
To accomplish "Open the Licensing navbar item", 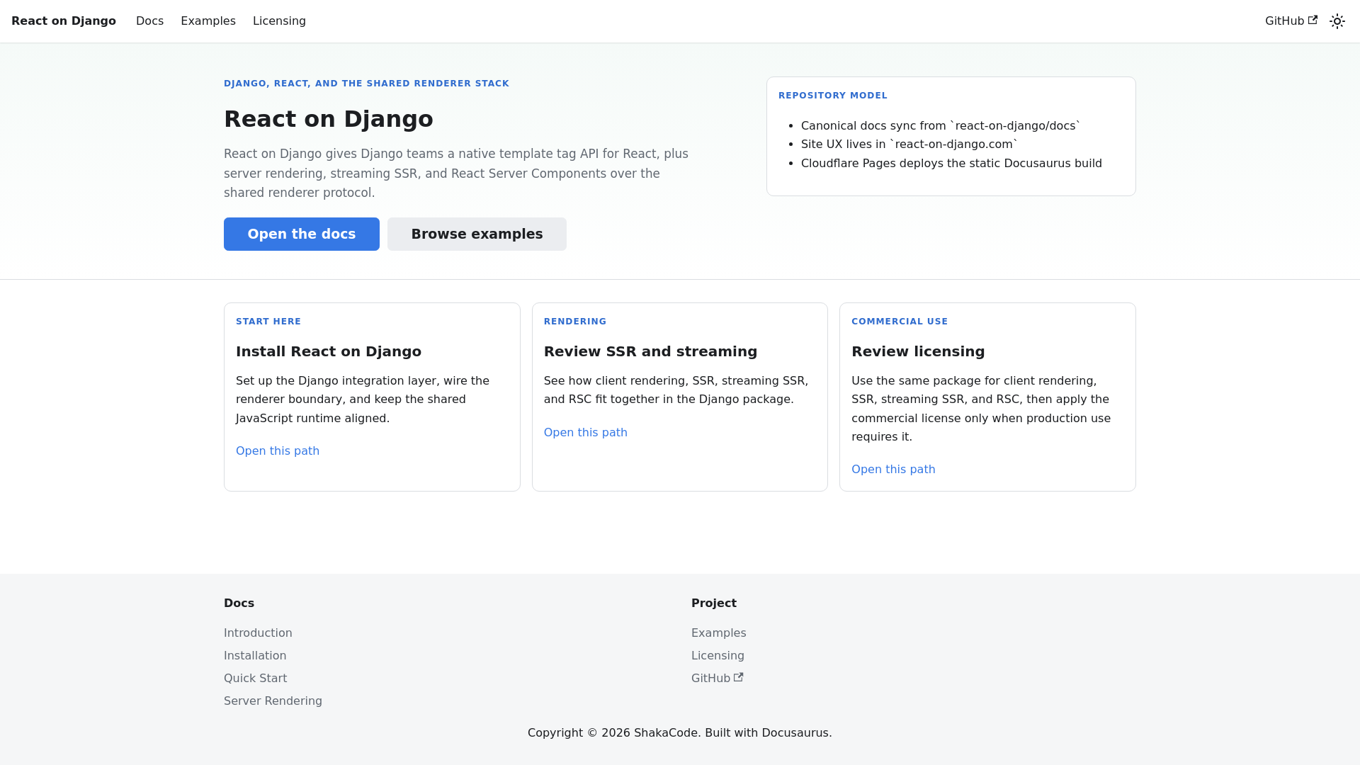I will (279, 21).
